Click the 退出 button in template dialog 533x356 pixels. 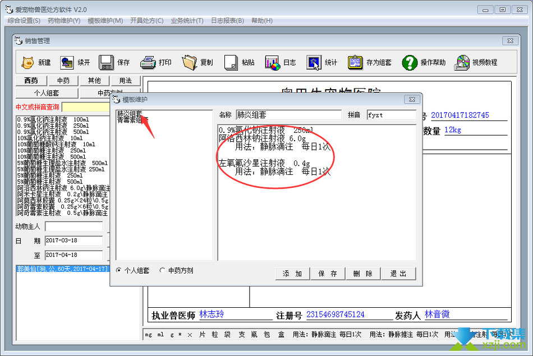pos(398,274)
